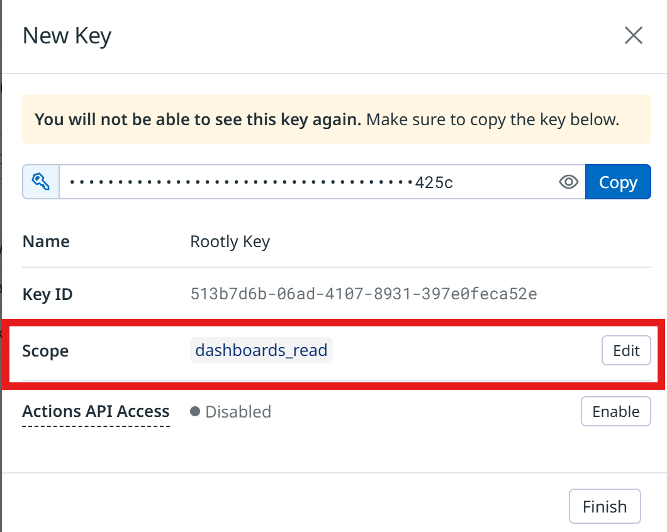Viewport: 667px width, 532px height.
Task: Click the key icon beside the API key field
Action: (40, 182)
